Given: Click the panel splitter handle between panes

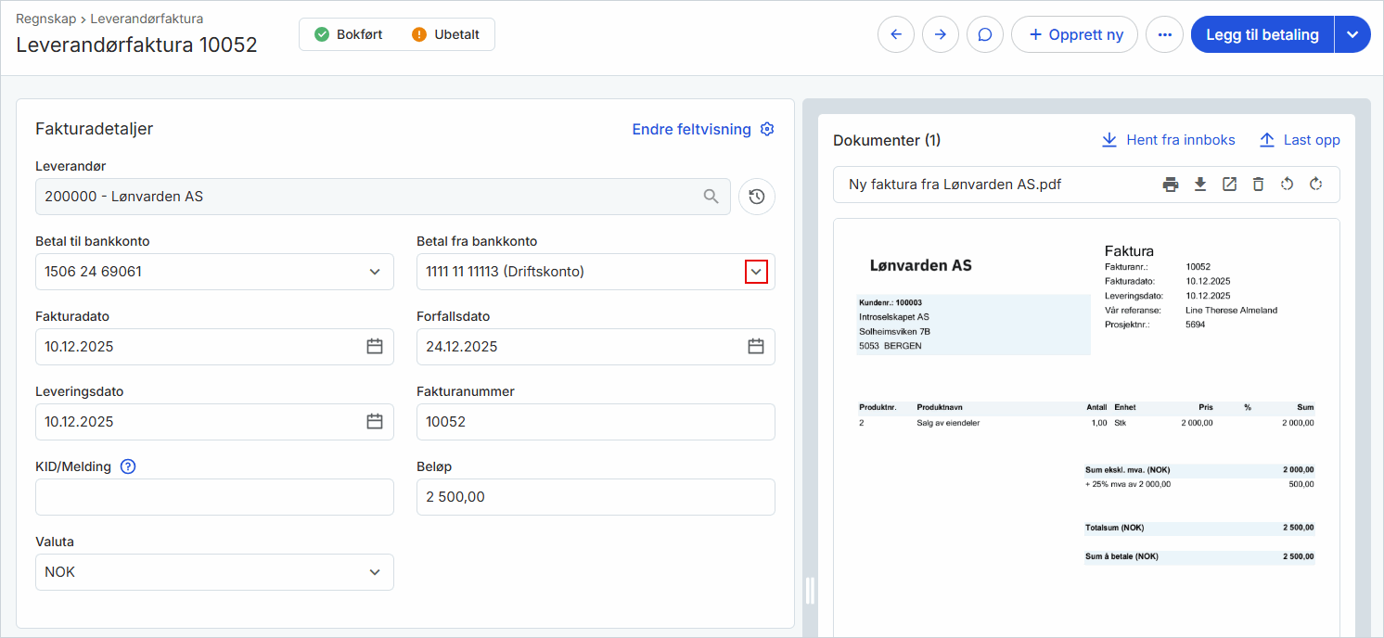Looking at the screenshot, I should point(810,590).
